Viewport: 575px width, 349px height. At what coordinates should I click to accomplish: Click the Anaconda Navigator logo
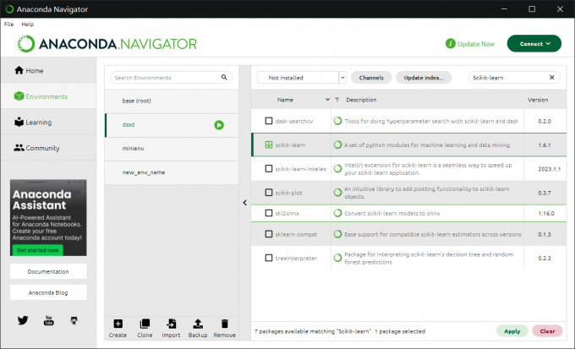click(x=107, y=44)
